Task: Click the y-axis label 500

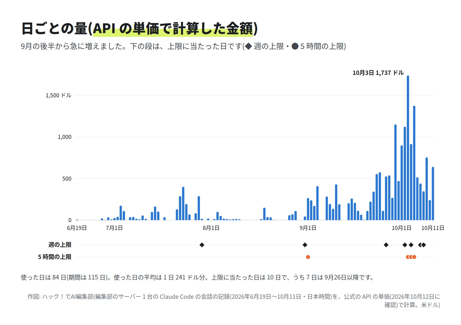Action: coord(67,179)
